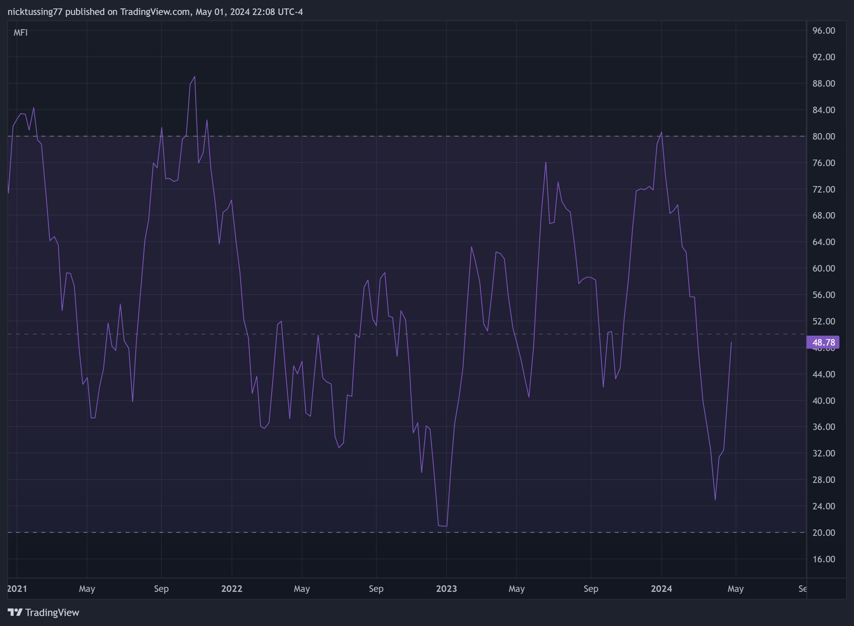Click the 64.00 price scale label
The width and height of the screenshot is (854, 626).
[824, 242]
